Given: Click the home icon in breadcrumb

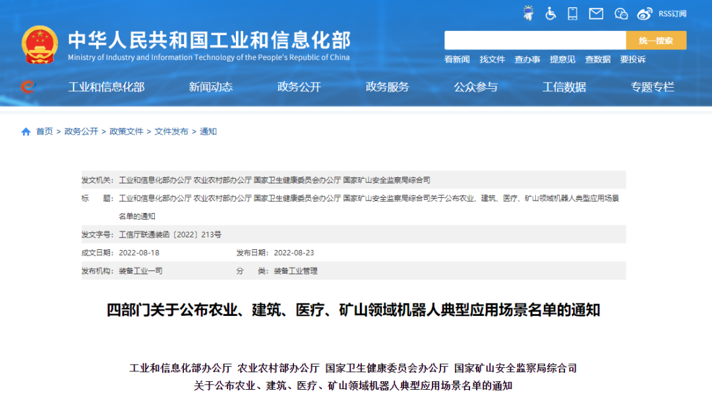Looking at the screenshot, I should coord(26,132).
